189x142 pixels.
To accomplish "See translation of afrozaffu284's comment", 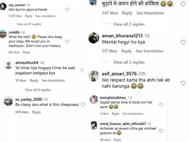I will [x=53, y=80].
